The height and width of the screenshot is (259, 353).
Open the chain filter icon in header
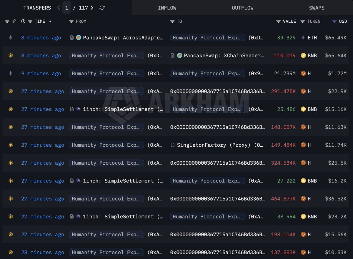point(7,21)
